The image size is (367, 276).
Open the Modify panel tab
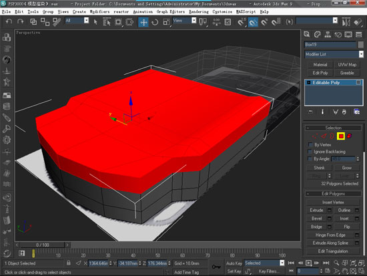tap(317, 35)
